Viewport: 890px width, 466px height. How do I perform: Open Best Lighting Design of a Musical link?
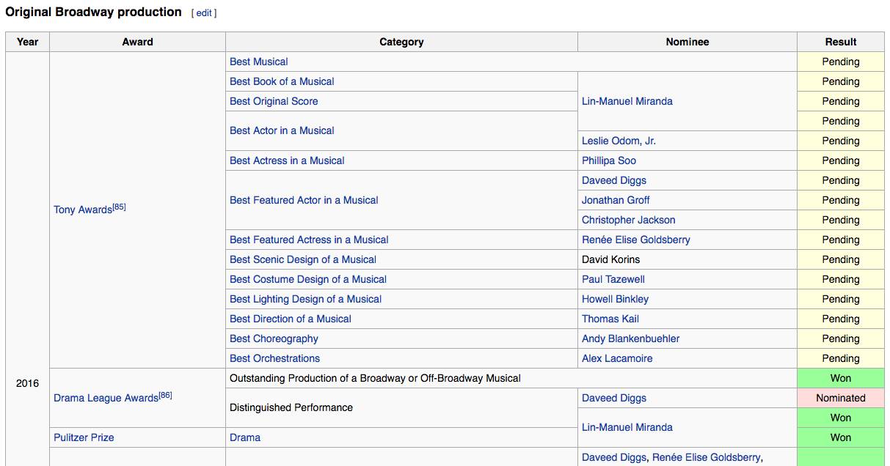pyautogui.click(x=305, y=299)
